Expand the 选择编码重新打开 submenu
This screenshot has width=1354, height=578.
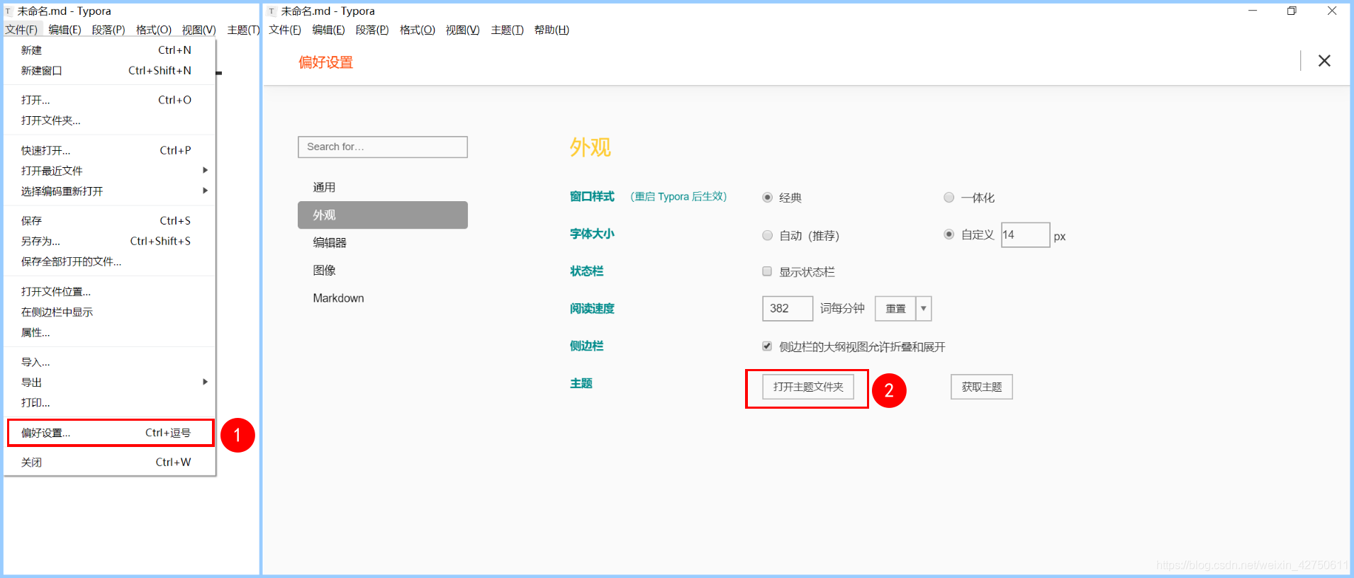[x=109, y=191]
